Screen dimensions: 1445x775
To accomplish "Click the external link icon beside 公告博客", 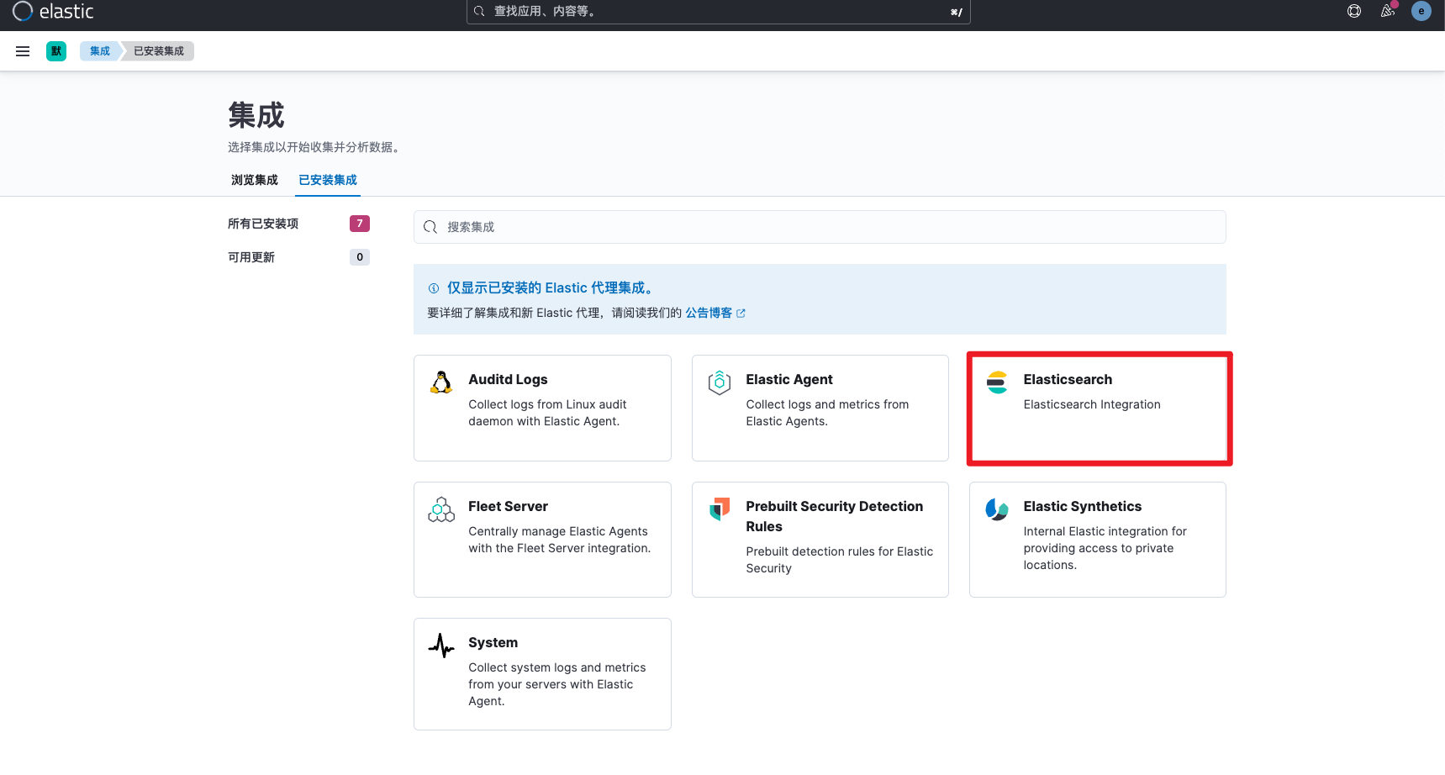I will tap(741, 313).
